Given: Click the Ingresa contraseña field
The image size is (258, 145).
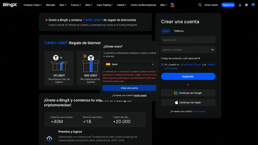Looking at the screenshot, I should 188,50.
